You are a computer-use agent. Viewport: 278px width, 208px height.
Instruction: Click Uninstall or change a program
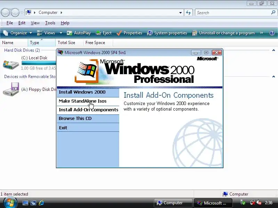223,33
